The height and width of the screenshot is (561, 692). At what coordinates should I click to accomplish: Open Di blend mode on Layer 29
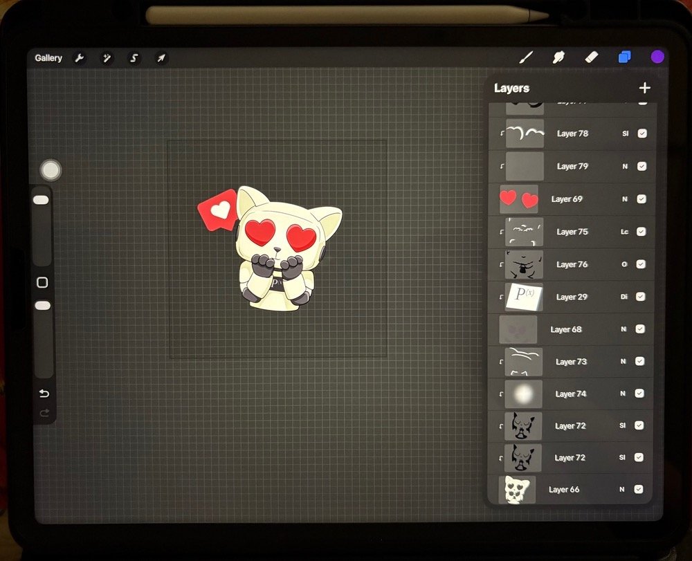[x=624, y=297]
